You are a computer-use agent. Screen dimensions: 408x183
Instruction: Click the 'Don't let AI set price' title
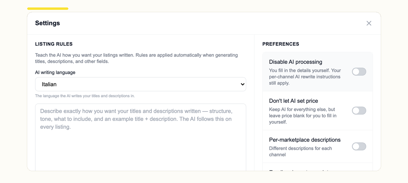pyautogui.click(x=293, y=101)
